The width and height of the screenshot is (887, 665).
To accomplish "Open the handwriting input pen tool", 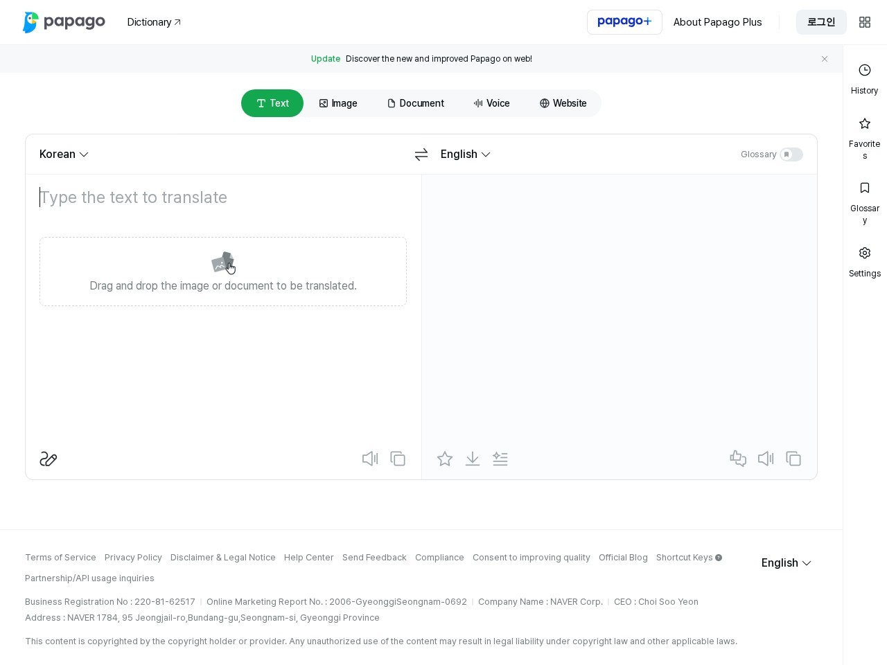I will tap(49, 459).
